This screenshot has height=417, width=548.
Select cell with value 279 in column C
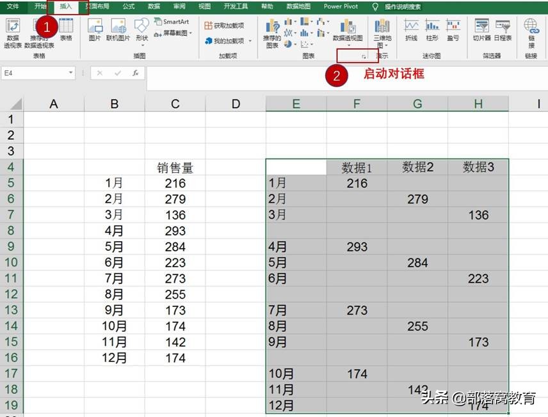[175, 199]
